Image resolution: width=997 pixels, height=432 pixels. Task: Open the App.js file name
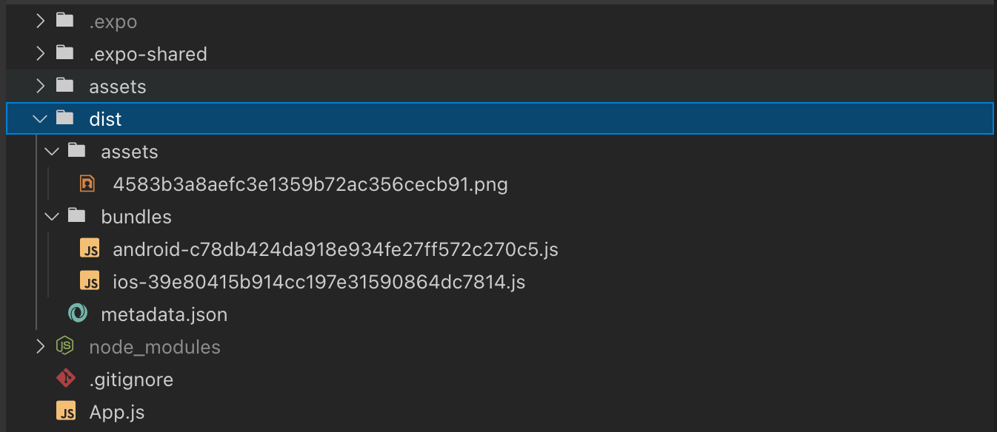(117, 412)
